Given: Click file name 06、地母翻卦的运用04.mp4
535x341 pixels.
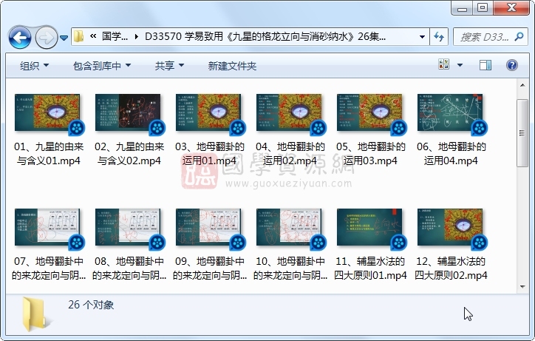Looking at the screenshot, I should [451, 154].
